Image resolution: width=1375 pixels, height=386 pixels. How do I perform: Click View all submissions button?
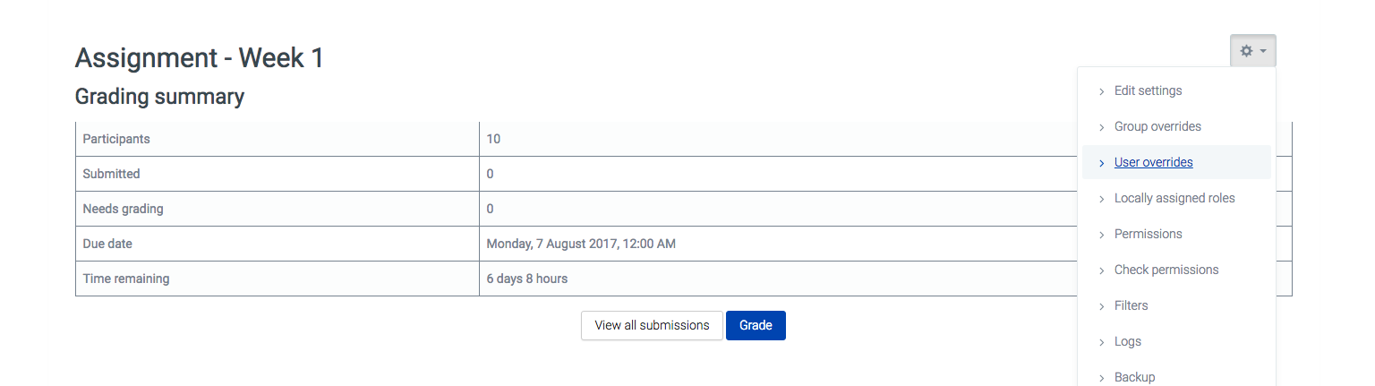pos(652,325)
